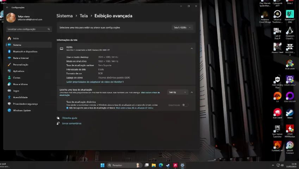Open the dynamic refresh rate learn-more link
The image size is (299, 169).
[x=135, y=108]
